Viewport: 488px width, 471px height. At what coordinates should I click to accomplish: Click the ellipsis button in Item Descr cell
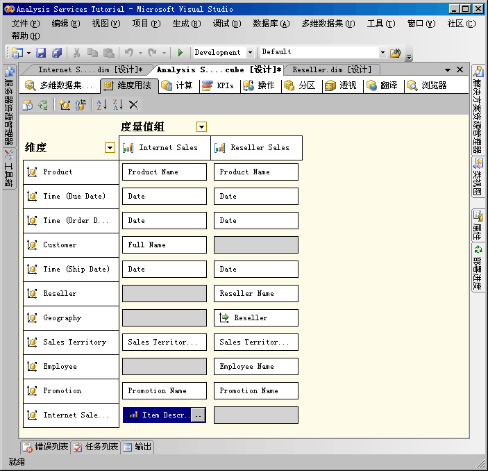tap(199, 415)
